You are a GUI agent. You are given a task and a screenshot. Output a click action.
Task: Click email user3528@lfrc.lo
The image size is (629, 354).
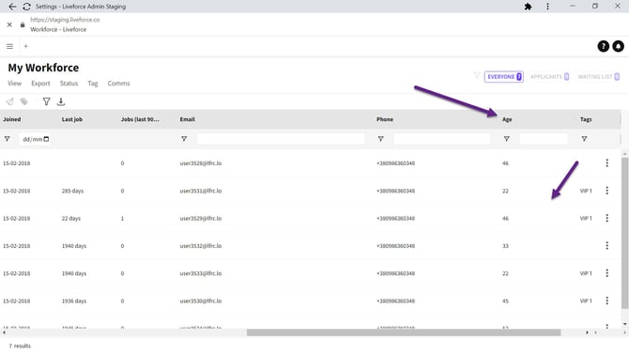coord(201,163)
